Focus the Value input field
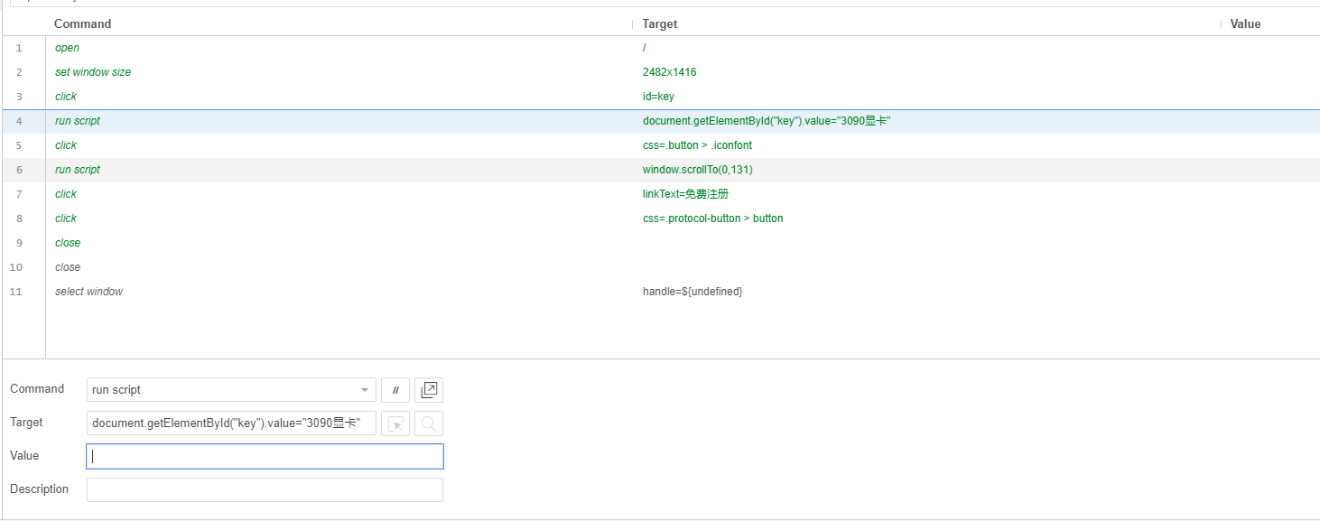The height and width of the screenshot is (521, 1320). point(265,457)
